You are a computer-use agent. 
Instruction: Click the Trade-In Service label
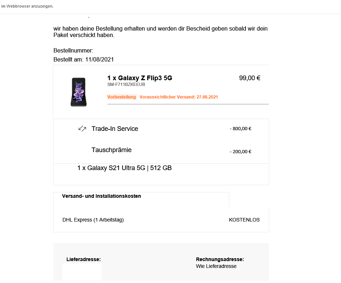tap(115, 128)
